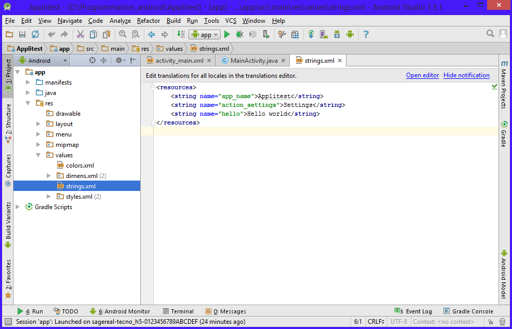Click the Cut scissors icon
The height and width of the screenshot is (329, 512).
[x=80, y=34]
